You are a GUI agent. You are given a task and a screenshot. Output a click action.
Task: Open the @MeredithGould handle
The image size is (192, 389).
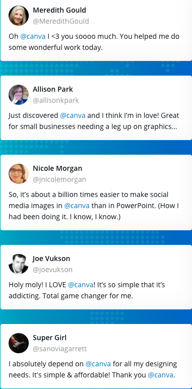61,21
